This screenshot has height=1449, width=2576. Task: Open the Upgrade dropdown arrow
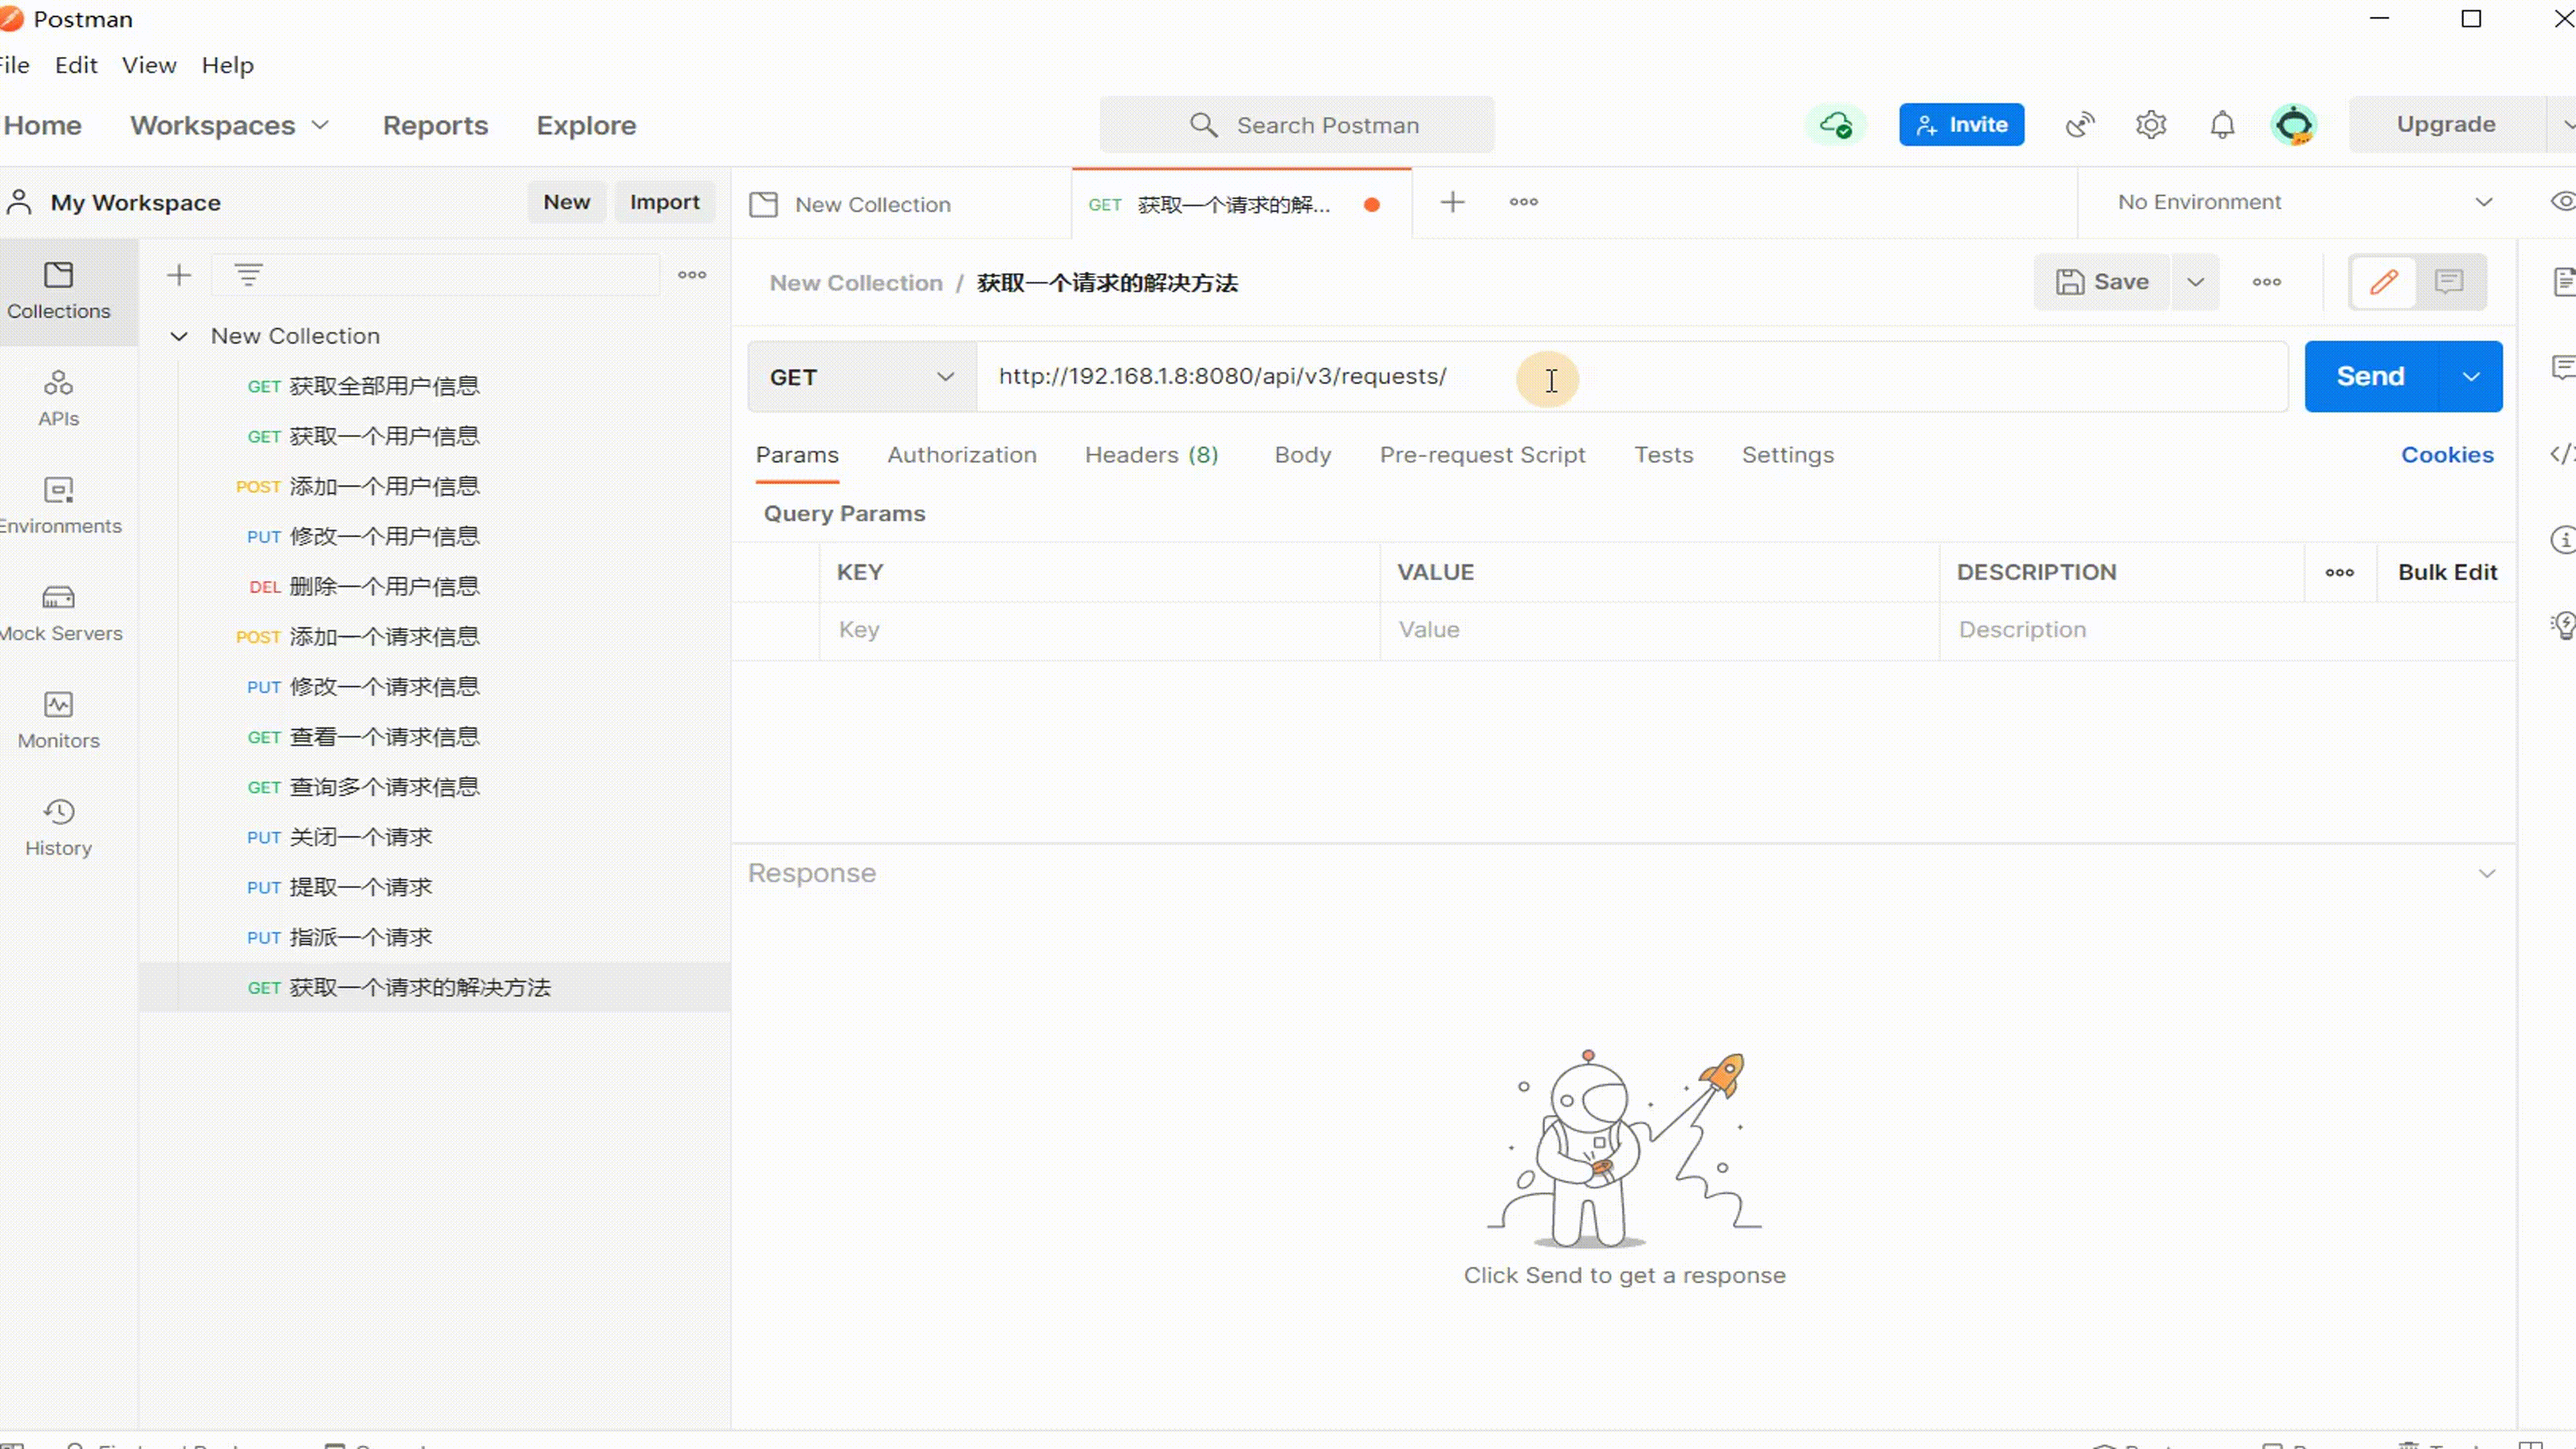2565,125
